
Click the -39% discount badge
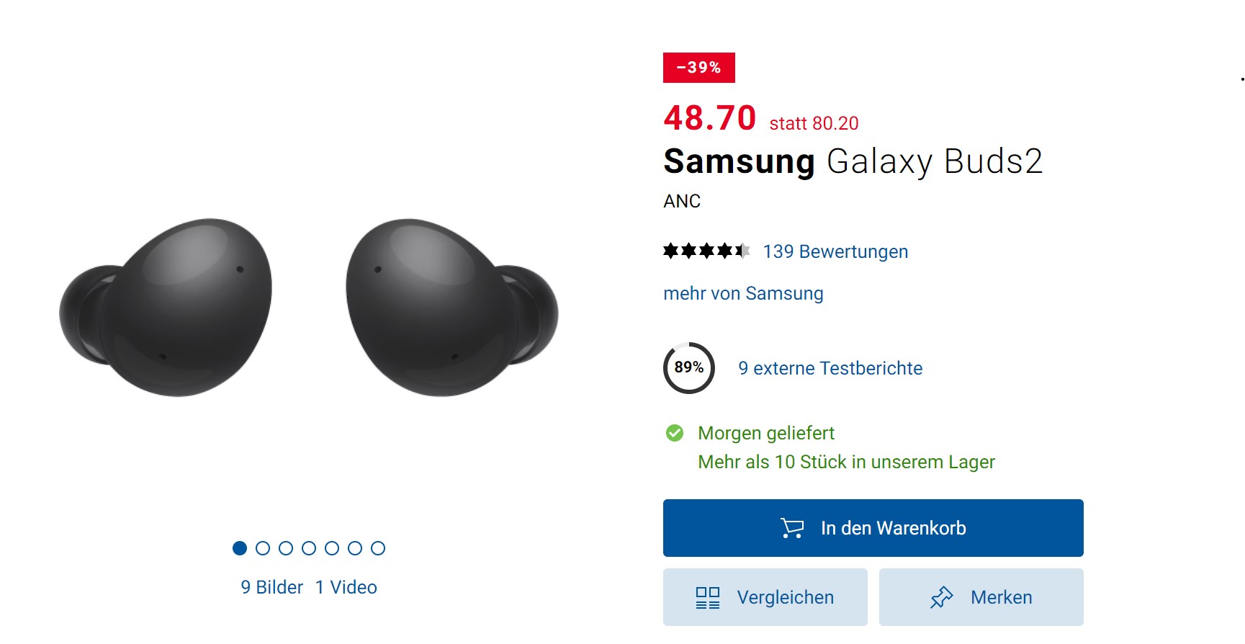coord(698,68)
